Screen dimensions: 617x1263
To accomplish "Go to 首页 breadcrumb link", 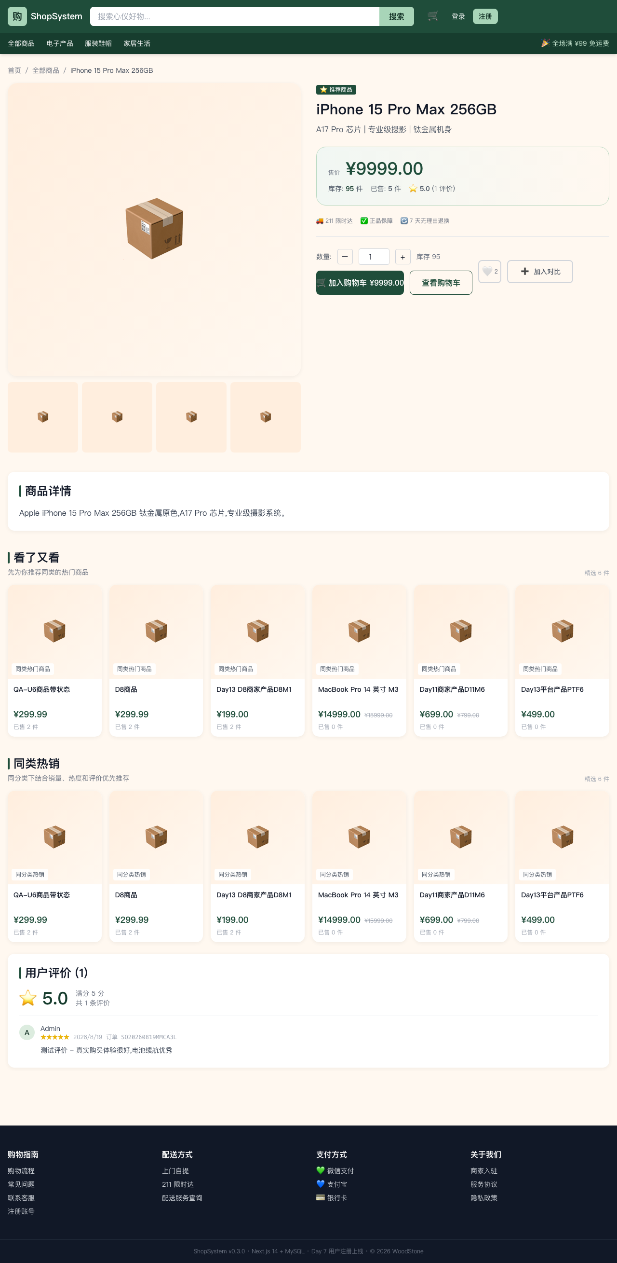I will [x=15, y=70].
